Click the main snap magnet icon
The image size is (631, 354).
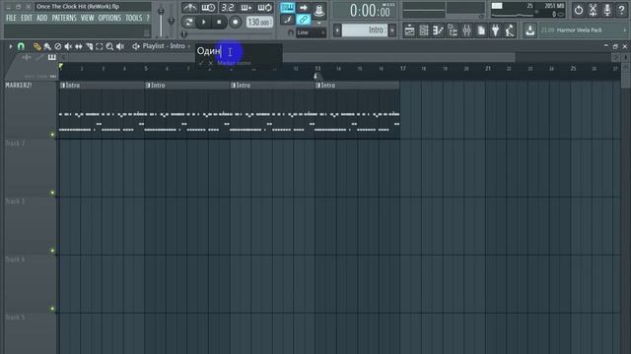[x=290, y=32]
